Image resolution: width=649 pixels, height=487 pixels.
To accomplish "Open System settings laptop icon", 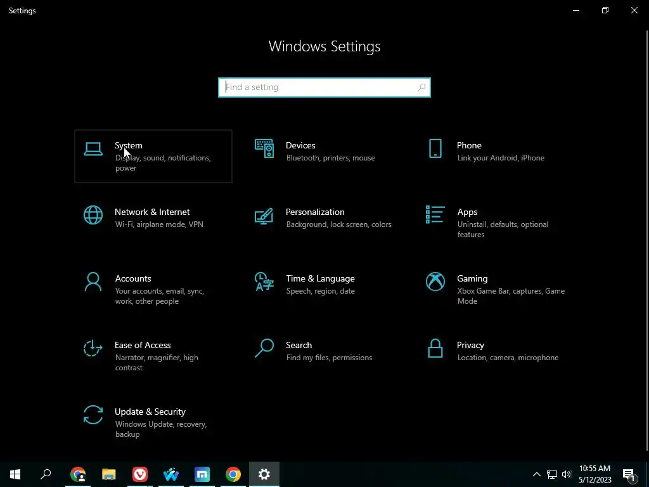I will [x=93, y=148].
